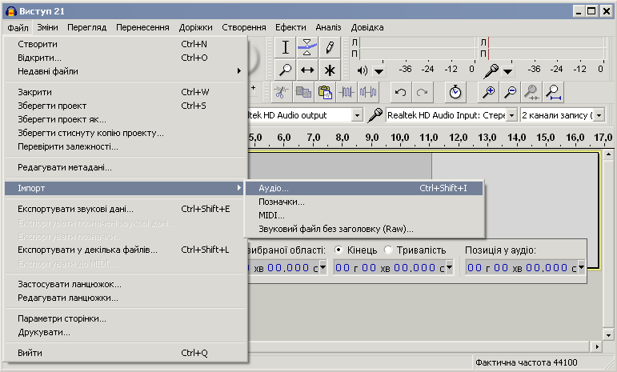
Task: Click Друкувати... in the File menu
Action: click(126, 332)
